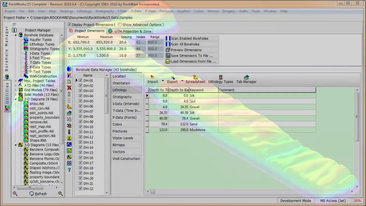Select the Utilities side tab icon

click(x=7, y=108)
